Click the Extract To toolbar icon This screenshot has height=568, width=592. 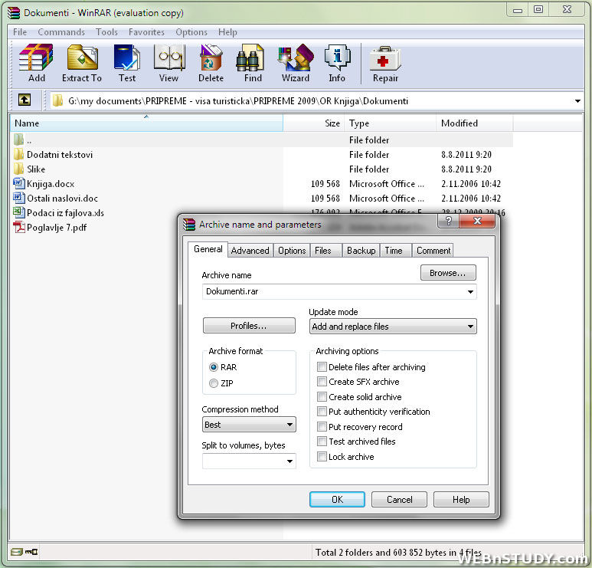click(82, 57)
